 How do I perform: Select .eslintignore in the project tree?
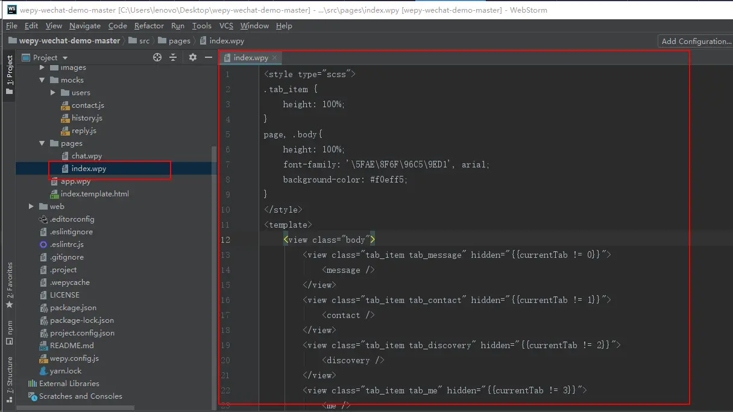point(71,232)
